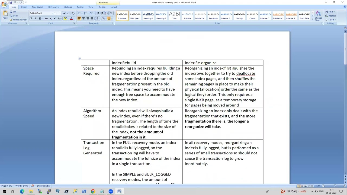Screen dimensions: 347x195
Task: Open the References tab
Action: tap(53, 7)
